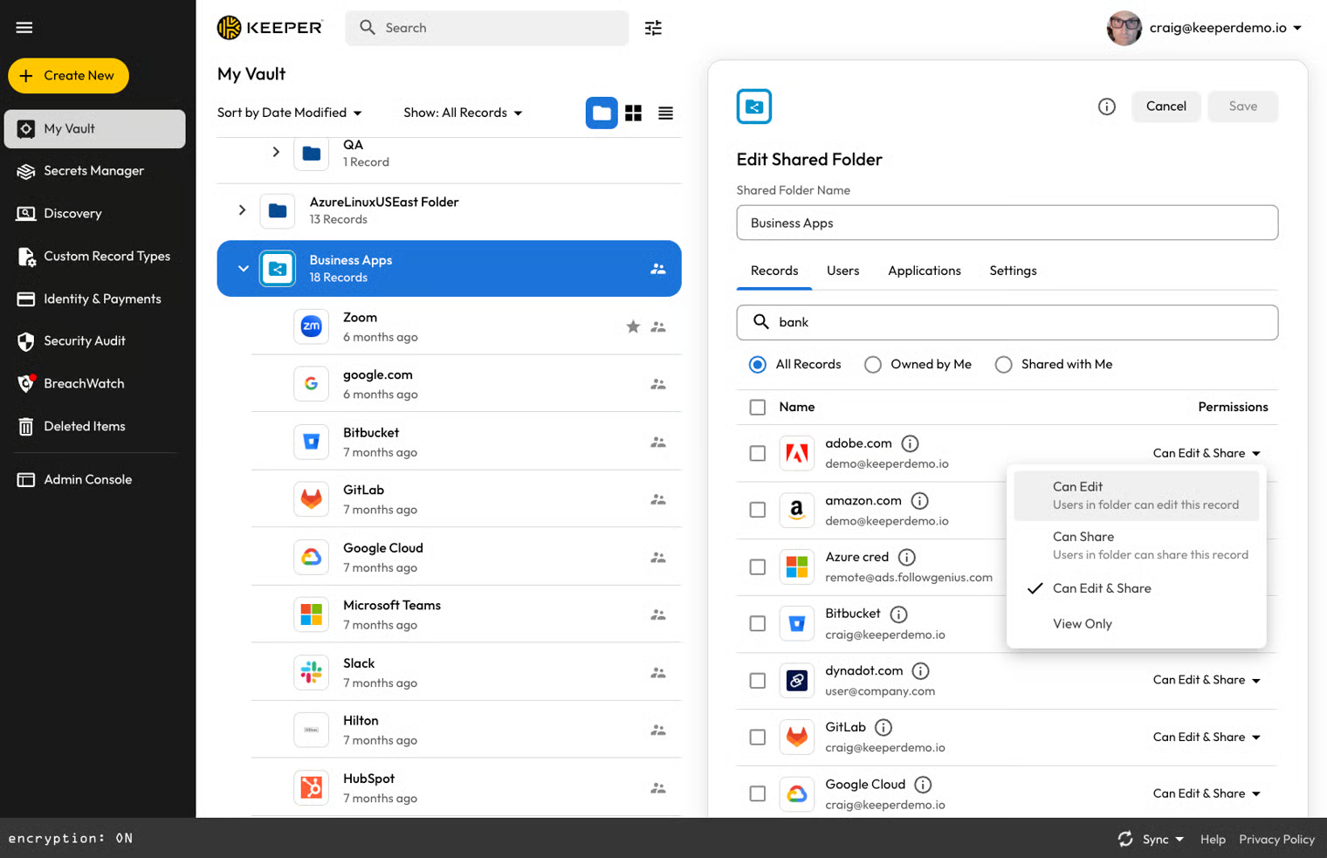Check the dynadot.com record checkbox
This screenshot has height=858, width=1327.
[758, 681]
